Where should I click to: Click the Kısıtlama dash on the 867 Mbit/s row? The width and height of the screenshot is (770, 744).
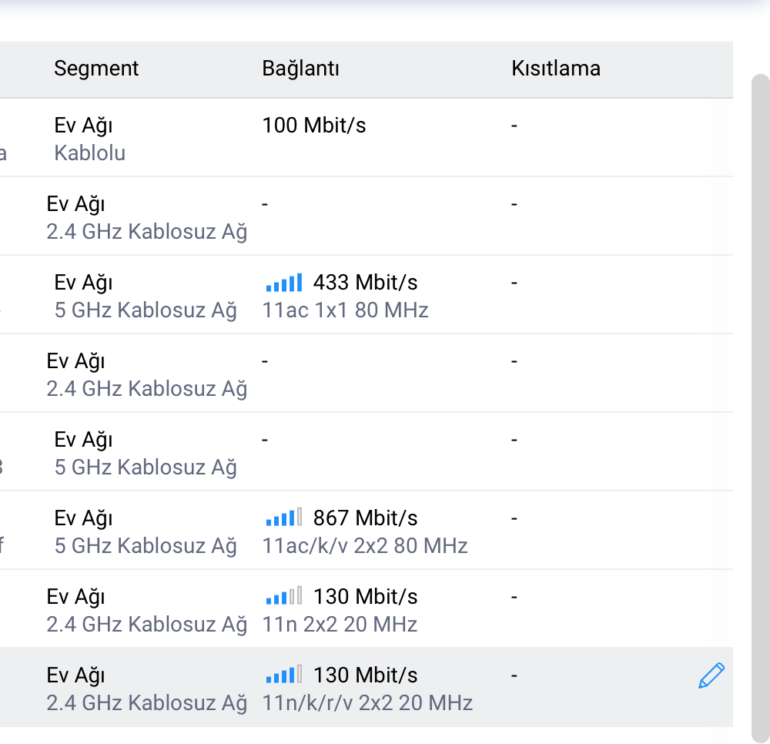514,518
